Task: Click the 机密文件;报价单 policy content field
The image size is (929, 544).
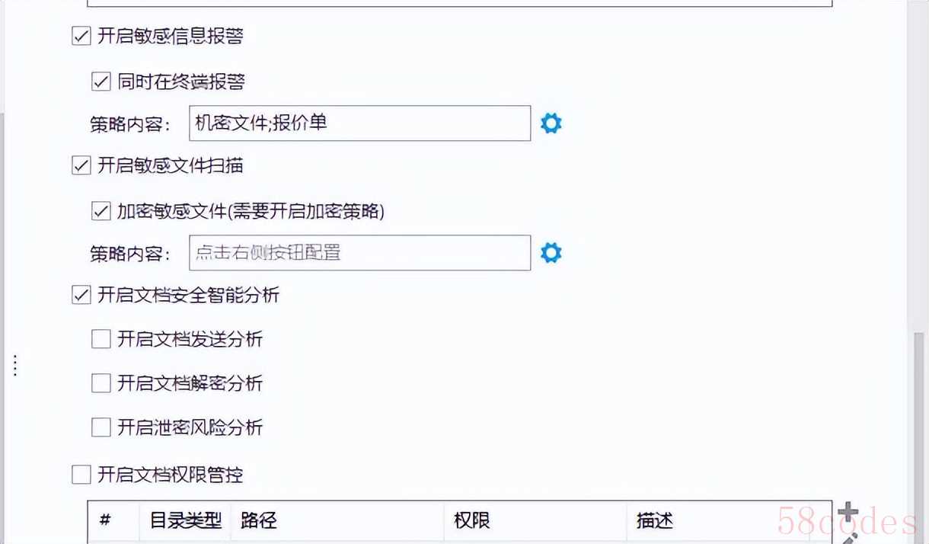Action: click(359, 123)
